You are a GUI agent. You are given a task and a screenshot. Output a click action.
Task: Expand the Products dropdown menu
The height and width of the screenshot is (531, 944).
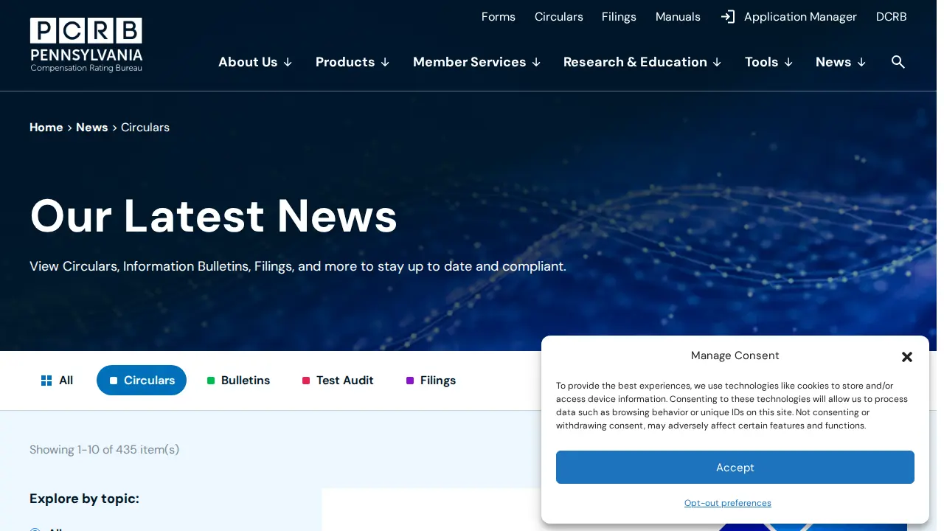tap(353, 62)
